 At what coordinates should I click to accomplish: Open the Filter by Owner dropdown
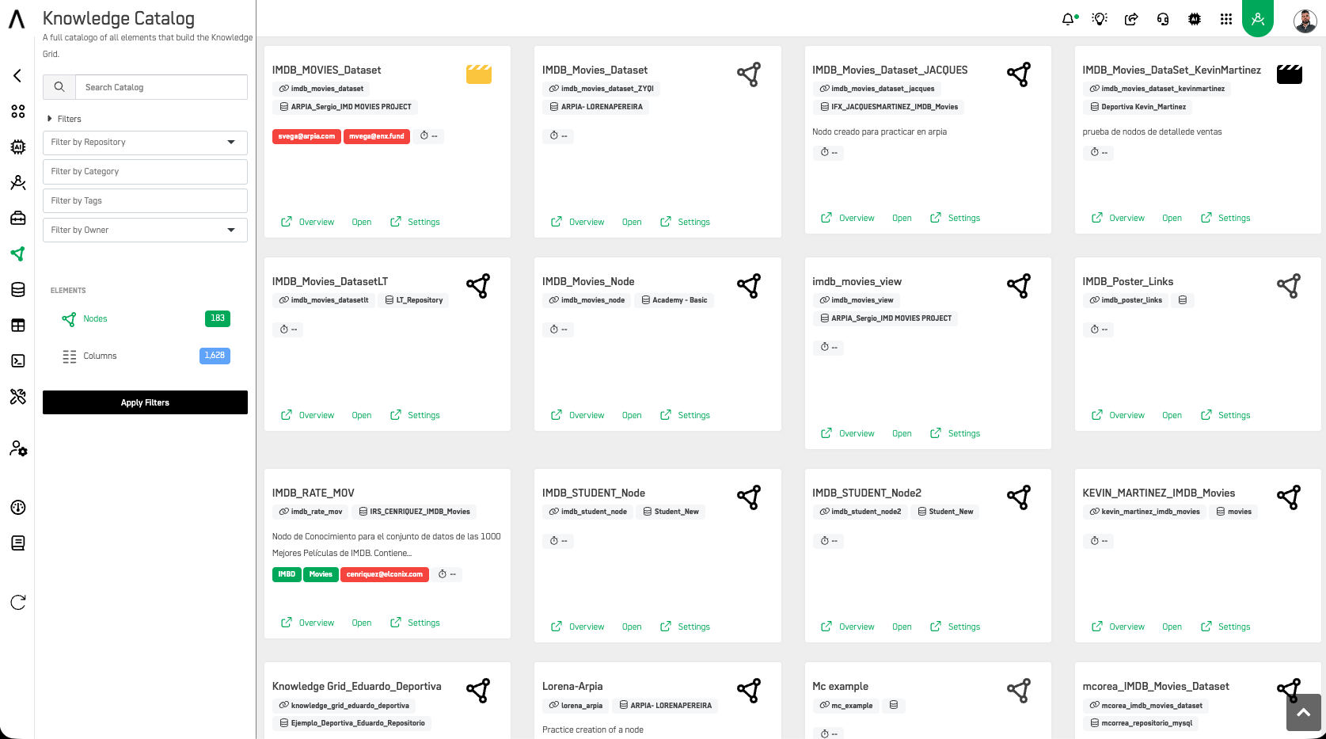[145, 230]
